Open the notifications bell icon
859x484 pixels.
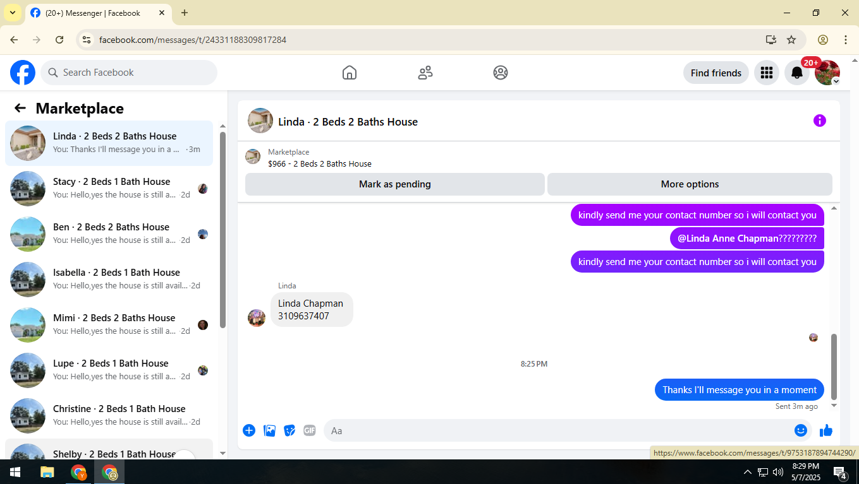point(797,73)
